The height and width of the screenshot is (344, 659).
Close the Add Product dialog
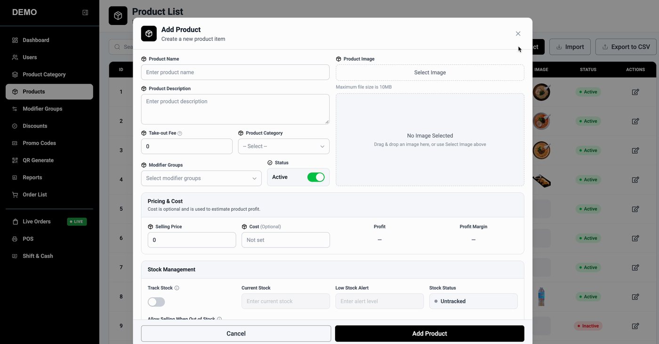[518, 33]
